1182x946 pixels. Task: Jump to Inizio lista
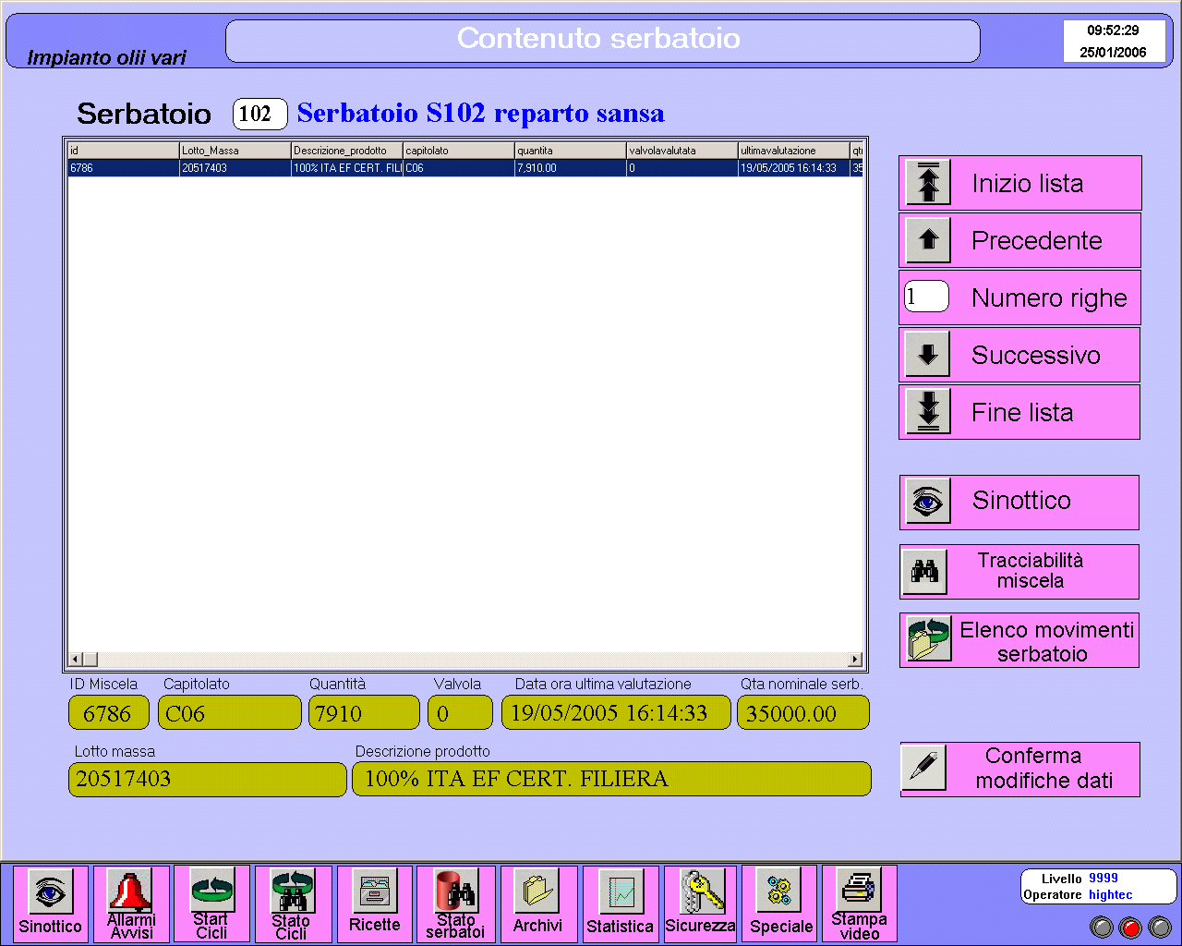point(928,183)
